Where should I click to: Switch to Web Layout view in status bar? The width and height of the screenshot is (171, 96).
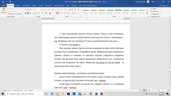tap(149, 90)
